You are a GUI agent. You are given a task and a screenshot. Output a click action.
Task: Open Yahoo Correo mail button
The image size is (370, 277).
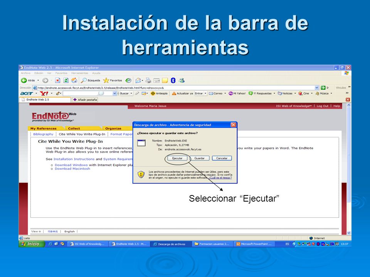click(216, 93)
